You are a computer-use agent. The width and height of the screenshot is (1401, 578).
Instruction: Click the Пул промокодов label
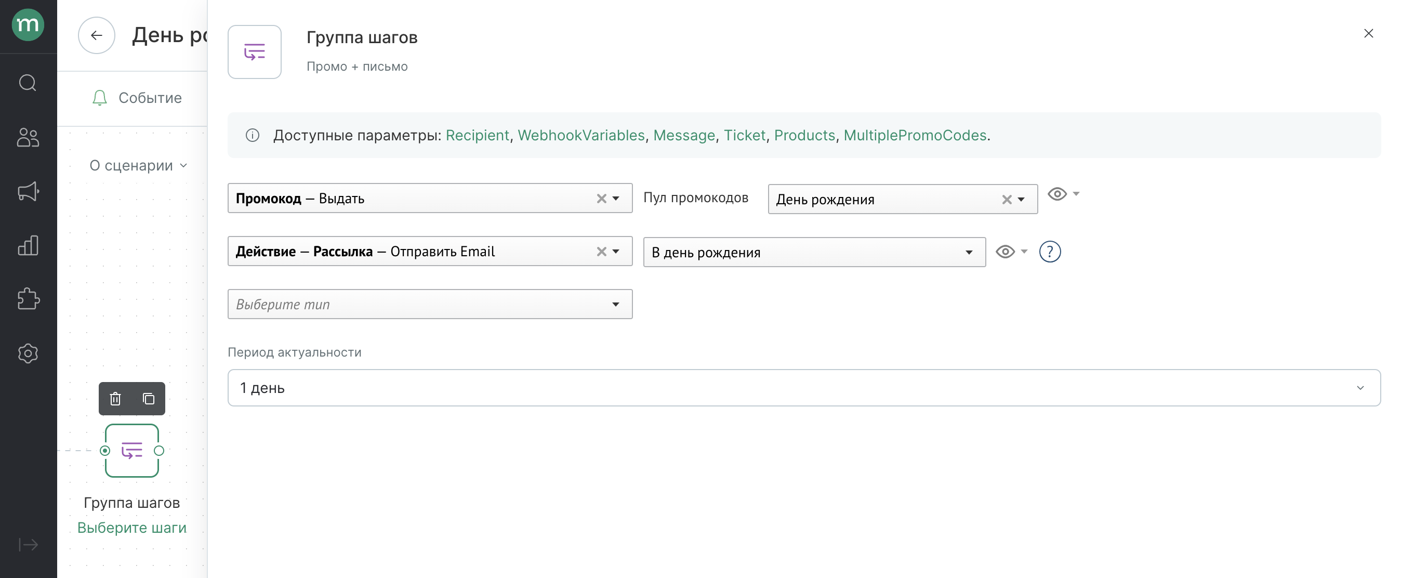point(696,198)
